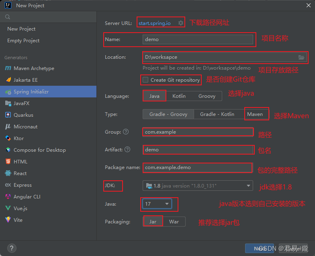Screen dimensions: 315x256
Task: Select Express generator label
Action: click(x=22, y=185)
